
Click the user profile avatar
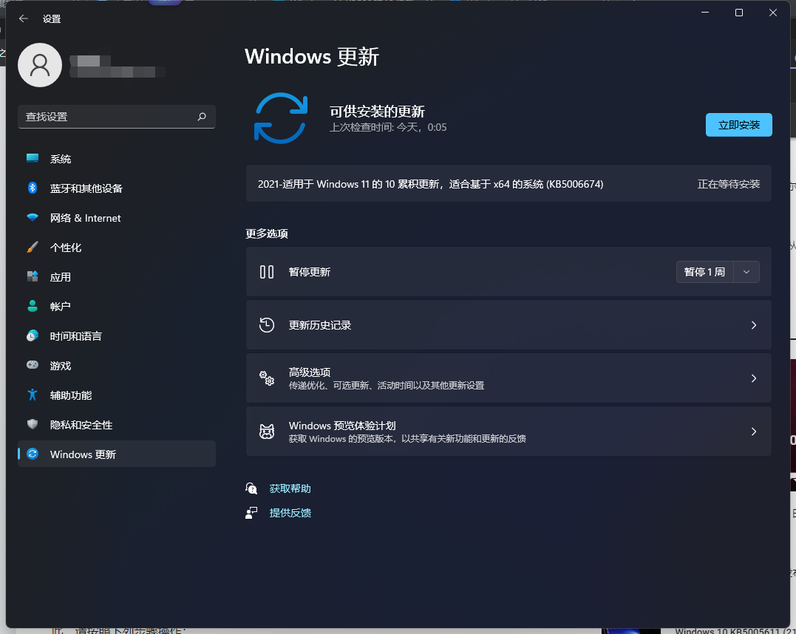pos(40,65)
